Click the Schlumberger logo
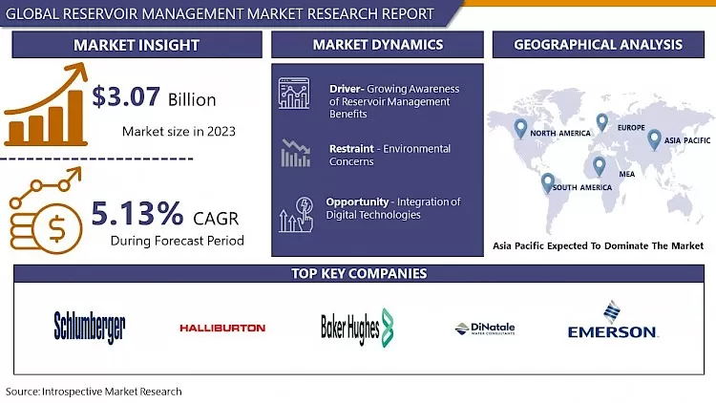716x403 pixels. point(90,328)
